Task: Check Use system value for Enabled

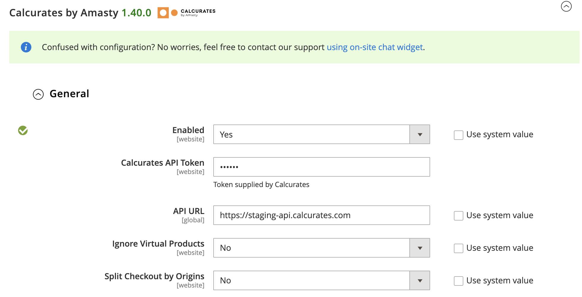Action: click(x=459, y=135)
